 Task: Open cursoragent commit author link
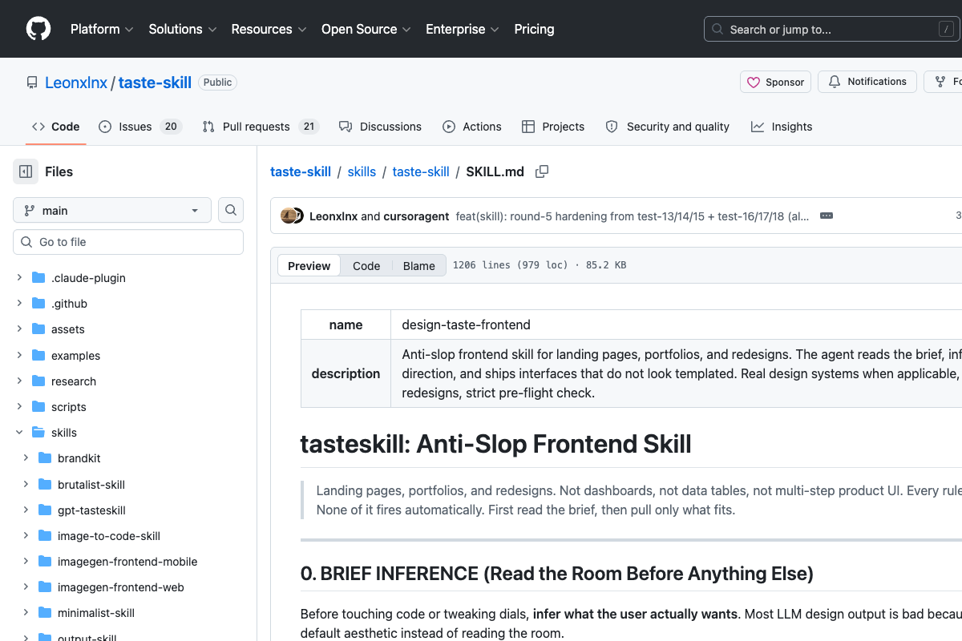416,216
